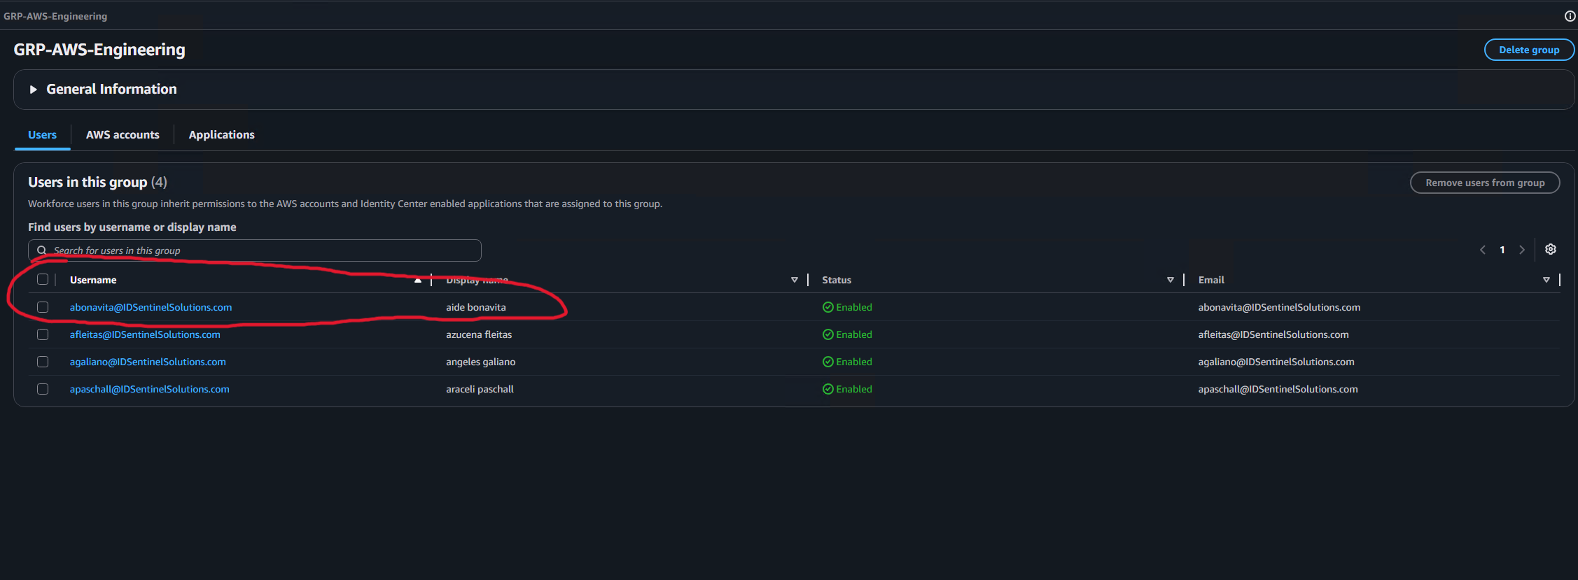Image resolution: width=1578 pixels, height=580 pixels.
Task: Select all users header checkbox
Action: [43, 279]
